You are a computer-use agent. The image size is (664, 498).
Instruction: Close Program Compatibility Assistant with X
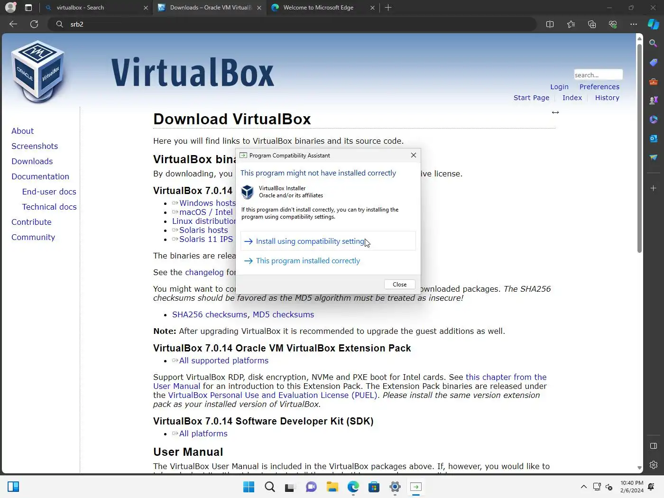point(414,155)
